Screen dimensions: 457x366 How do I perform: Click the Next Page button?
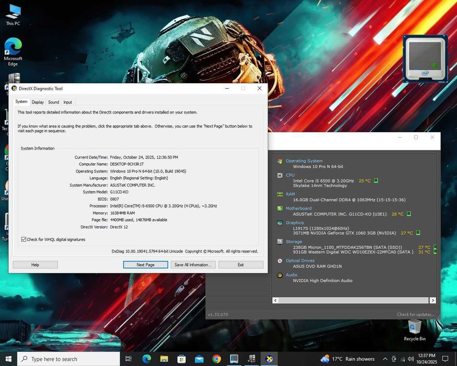(145, 265)
